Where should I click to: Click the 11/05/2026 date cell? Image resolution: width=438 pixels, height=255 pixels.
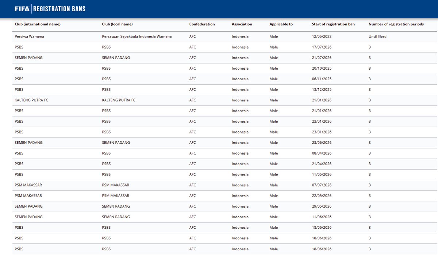pyautogui.click(x=322, y=174)
